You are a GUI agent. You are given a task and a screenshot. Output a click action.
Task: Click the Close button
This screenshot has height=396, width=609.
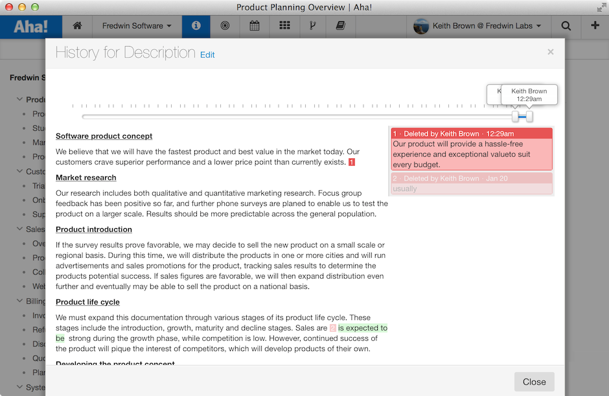[x=534, y=382]
